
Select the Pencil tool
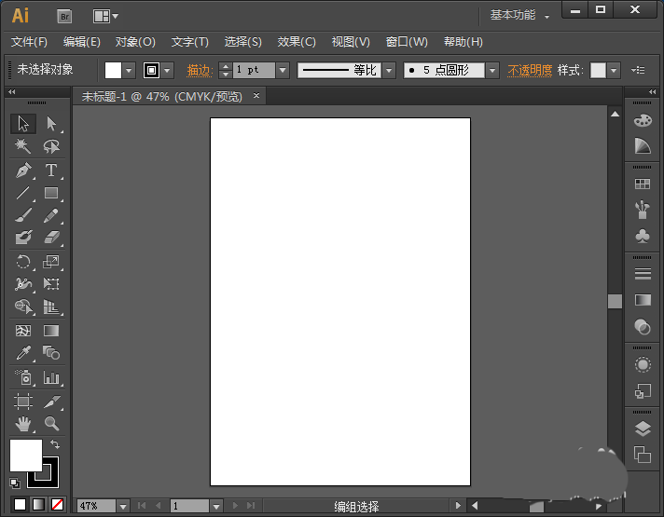pyautogui.click(x=51, y=215)
